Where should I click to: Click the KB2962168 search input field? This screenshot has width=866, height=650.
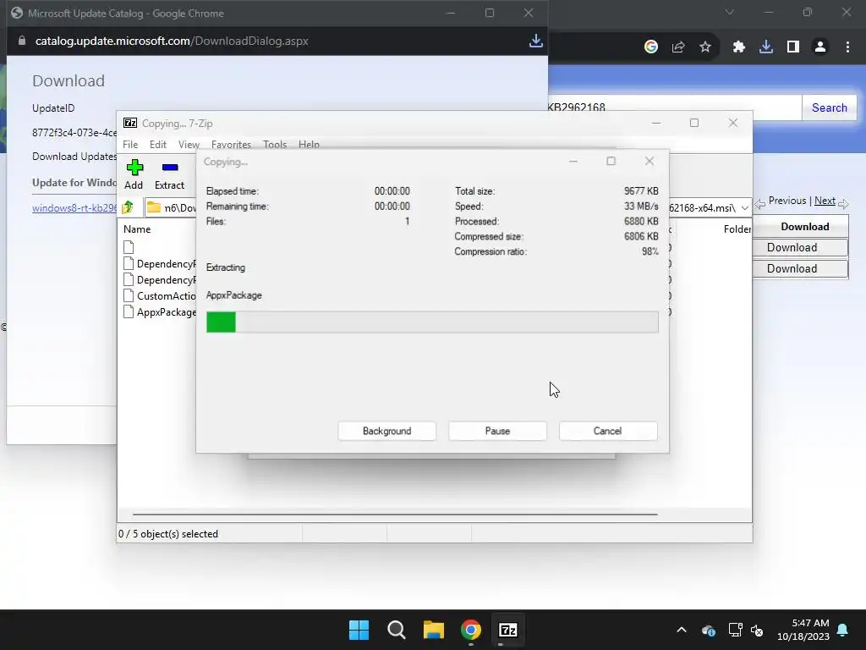click(674, 107)
